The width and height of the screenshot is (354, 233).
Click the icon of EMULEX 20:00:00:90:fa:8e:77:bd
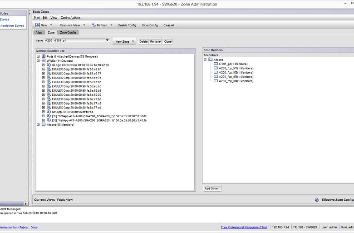(49, 99)
